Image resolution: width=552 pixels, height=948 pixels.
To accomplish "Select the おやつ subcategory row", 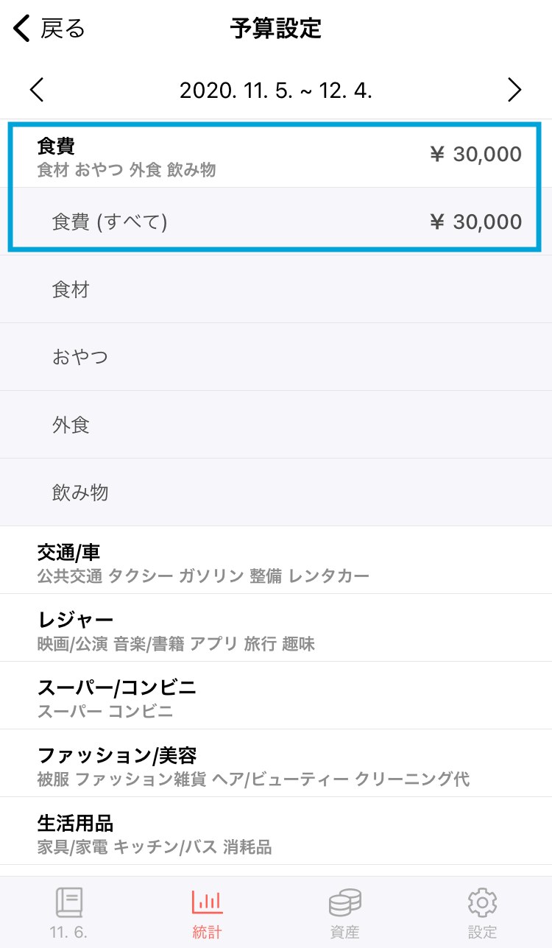I will [x=276, y=357].
